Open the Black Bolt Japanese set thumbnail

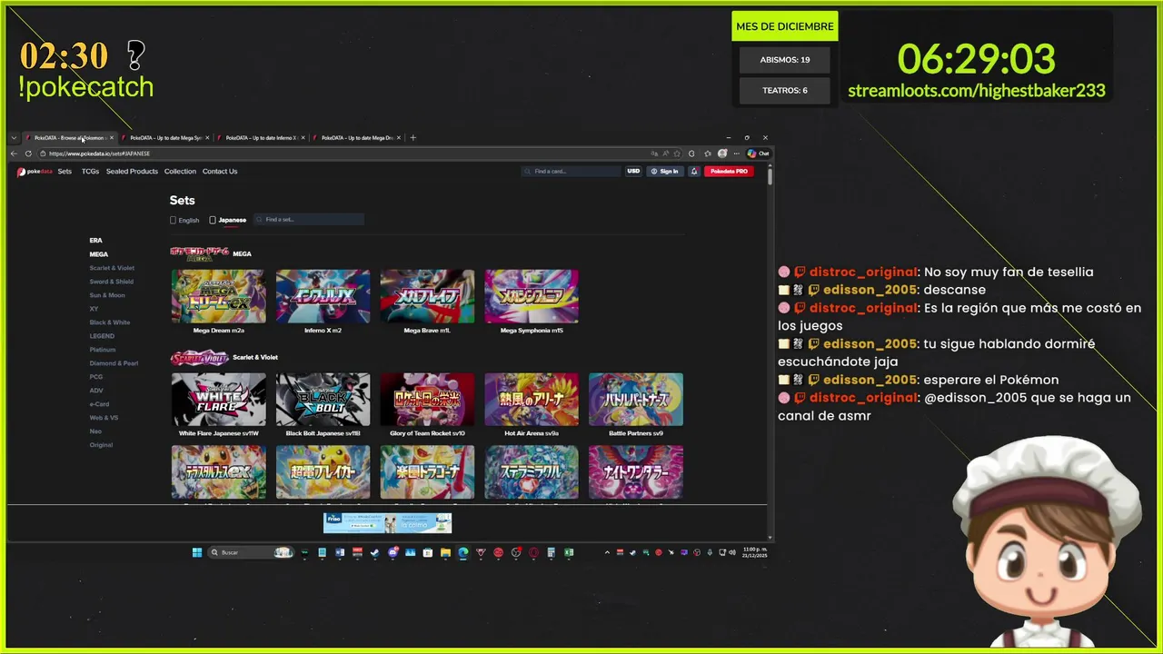pos(323,400)
